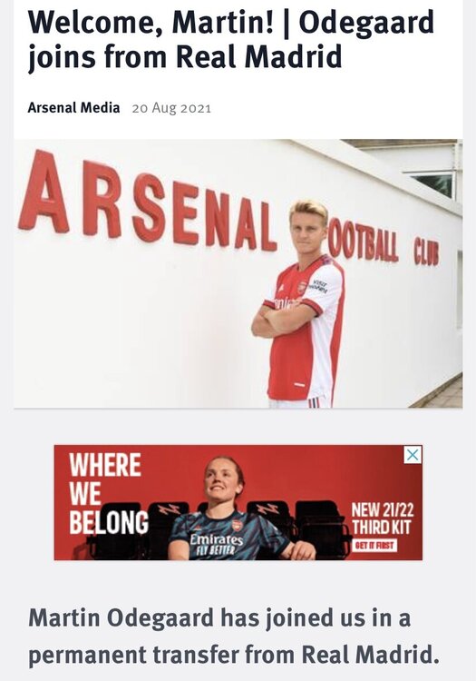Click the Arsenal crest on third kit

(x=236, y=526)
